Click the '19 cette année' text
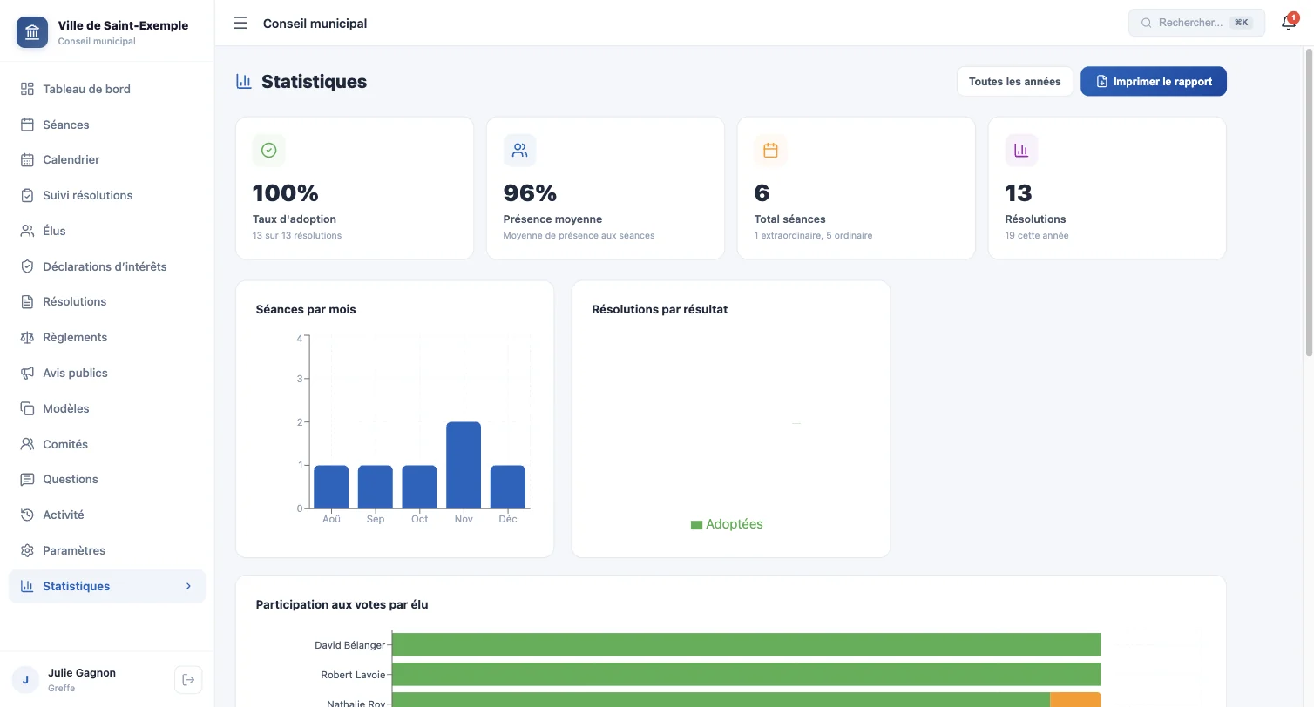The width and height of the screenshot is (1314, 707). (x=1037, y=236)
